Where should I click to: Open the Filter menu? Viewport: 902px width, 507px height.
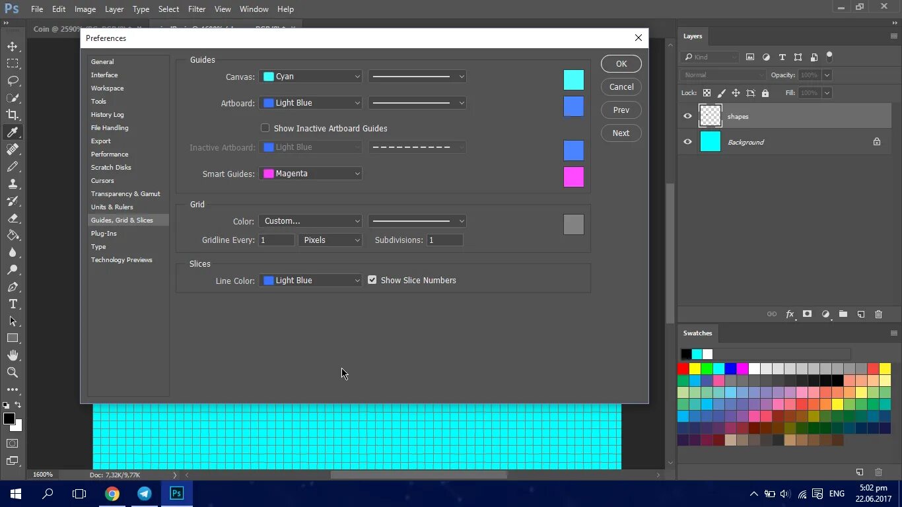tap(197, 9)
